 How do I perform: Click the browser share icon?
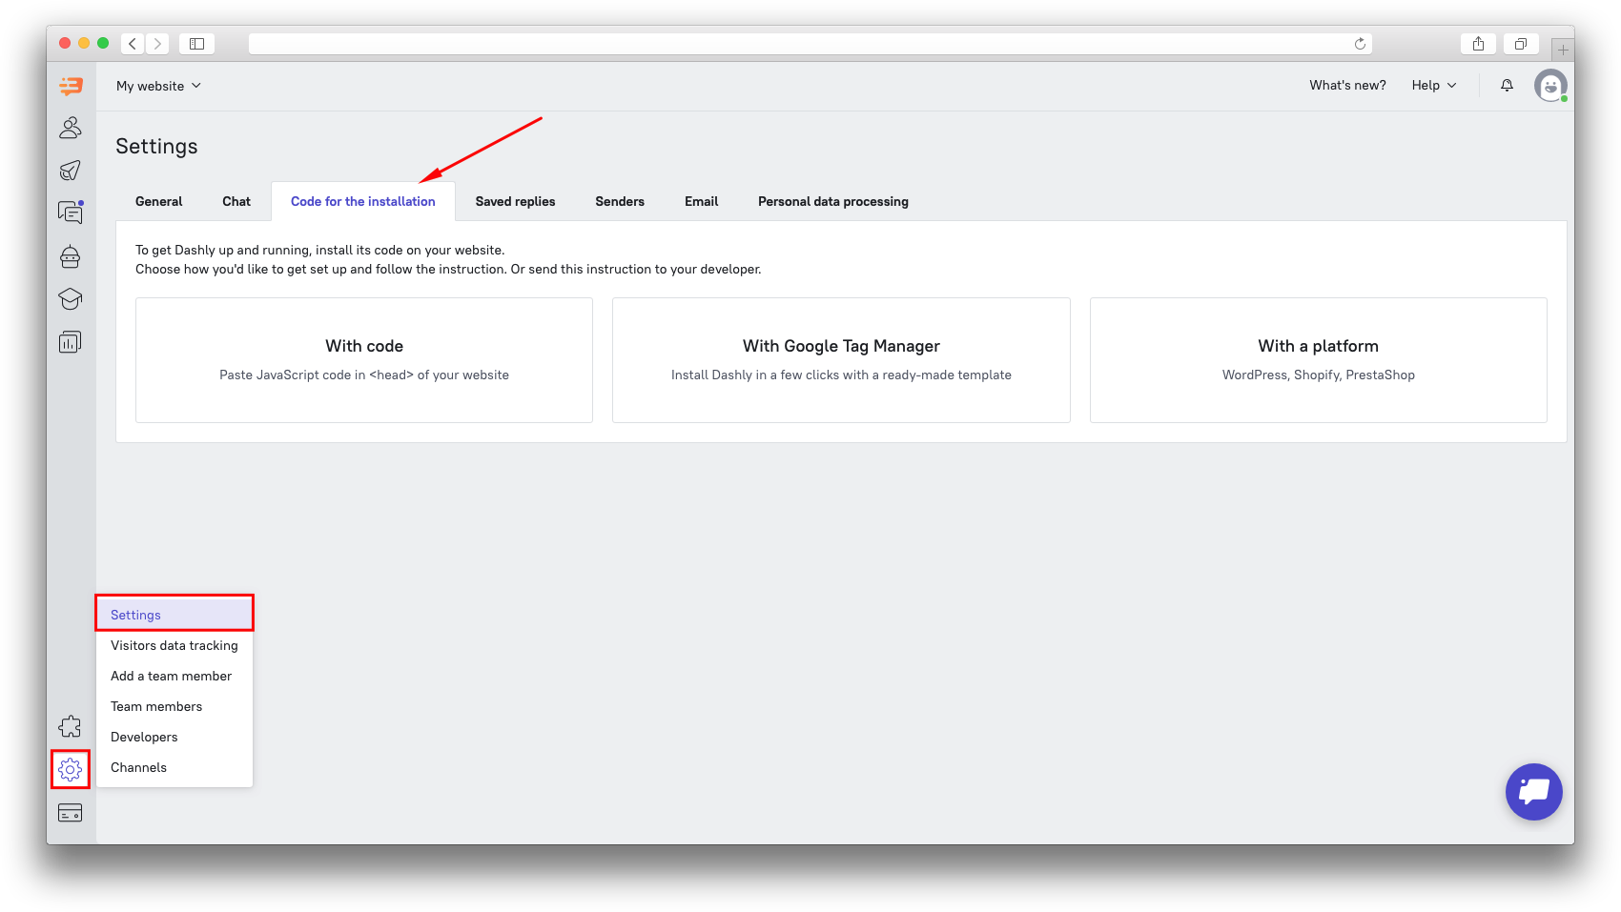click(1478, 44)
